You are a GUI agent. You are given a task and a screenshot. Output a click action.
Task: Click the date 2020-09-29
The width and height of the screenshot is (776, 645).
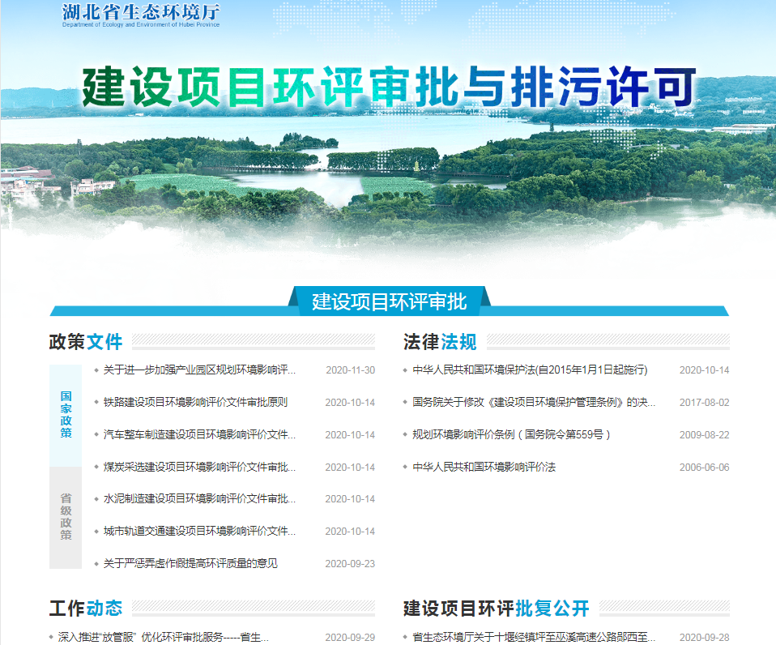click(350, 638)
